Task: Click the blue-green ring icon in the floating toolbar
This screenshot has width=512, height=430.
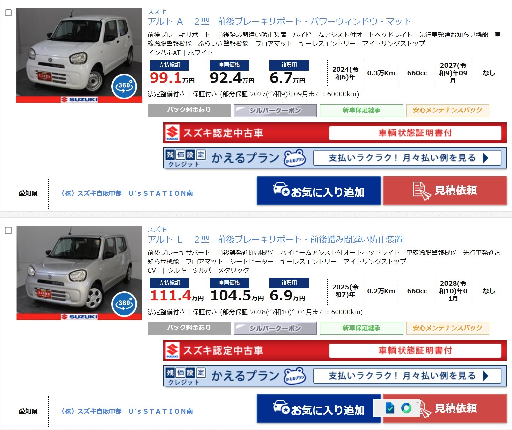Action: [406, 408]
